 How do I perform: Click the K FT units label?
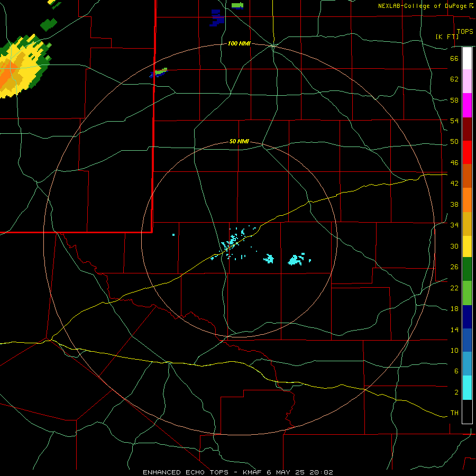447,36
